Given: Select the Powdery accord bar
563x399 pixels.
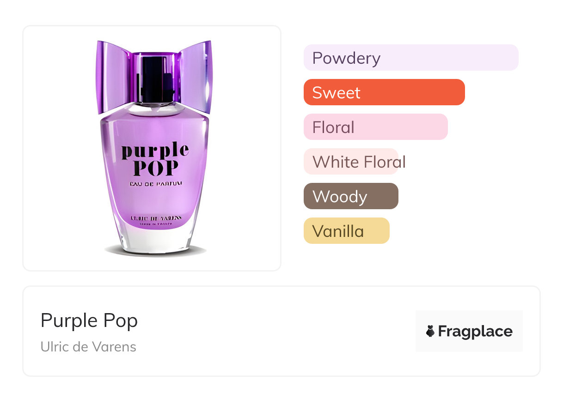Looking at the screenshot, I should 410,58.
